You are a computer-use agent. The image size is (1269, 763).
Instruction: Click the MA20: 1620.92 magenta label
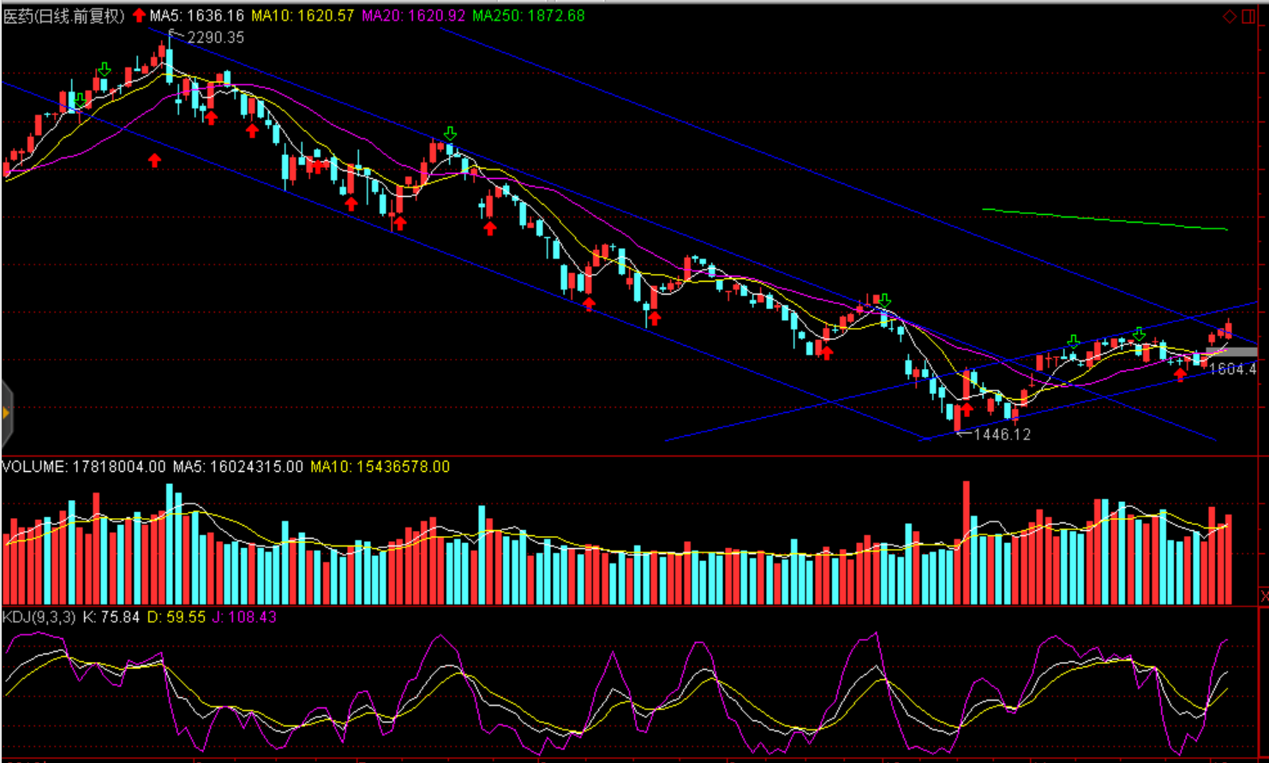[x=413, y=15]
